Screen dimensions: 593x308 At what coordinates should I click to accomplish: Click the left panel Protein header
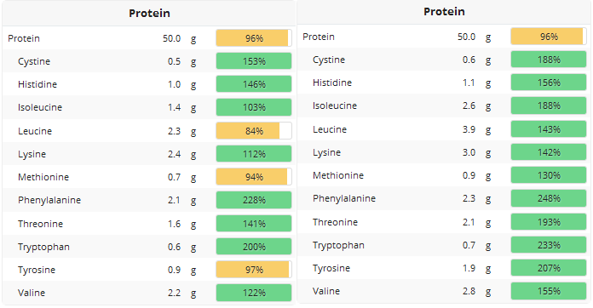coord(149,14)
